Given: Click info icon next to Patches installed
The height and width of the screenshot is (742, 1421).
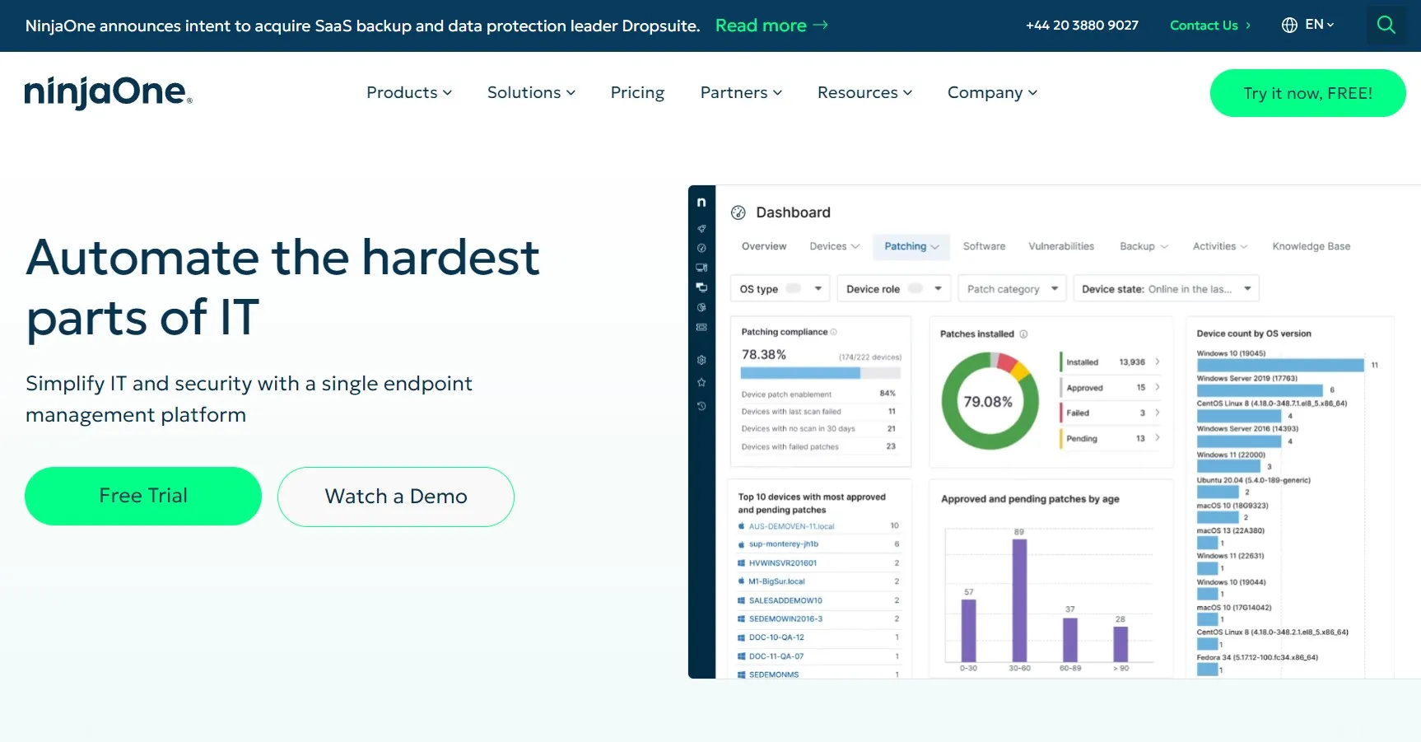Looking at the screenshot, I should coord(1023,334).
